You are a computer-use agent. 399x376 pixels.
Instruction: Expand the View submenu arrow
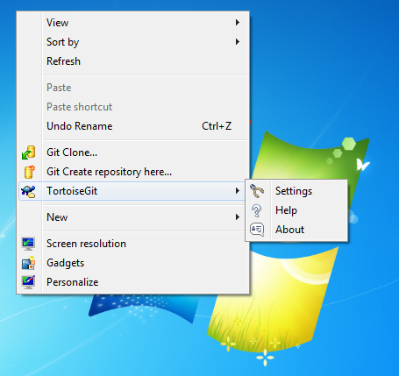238,23
